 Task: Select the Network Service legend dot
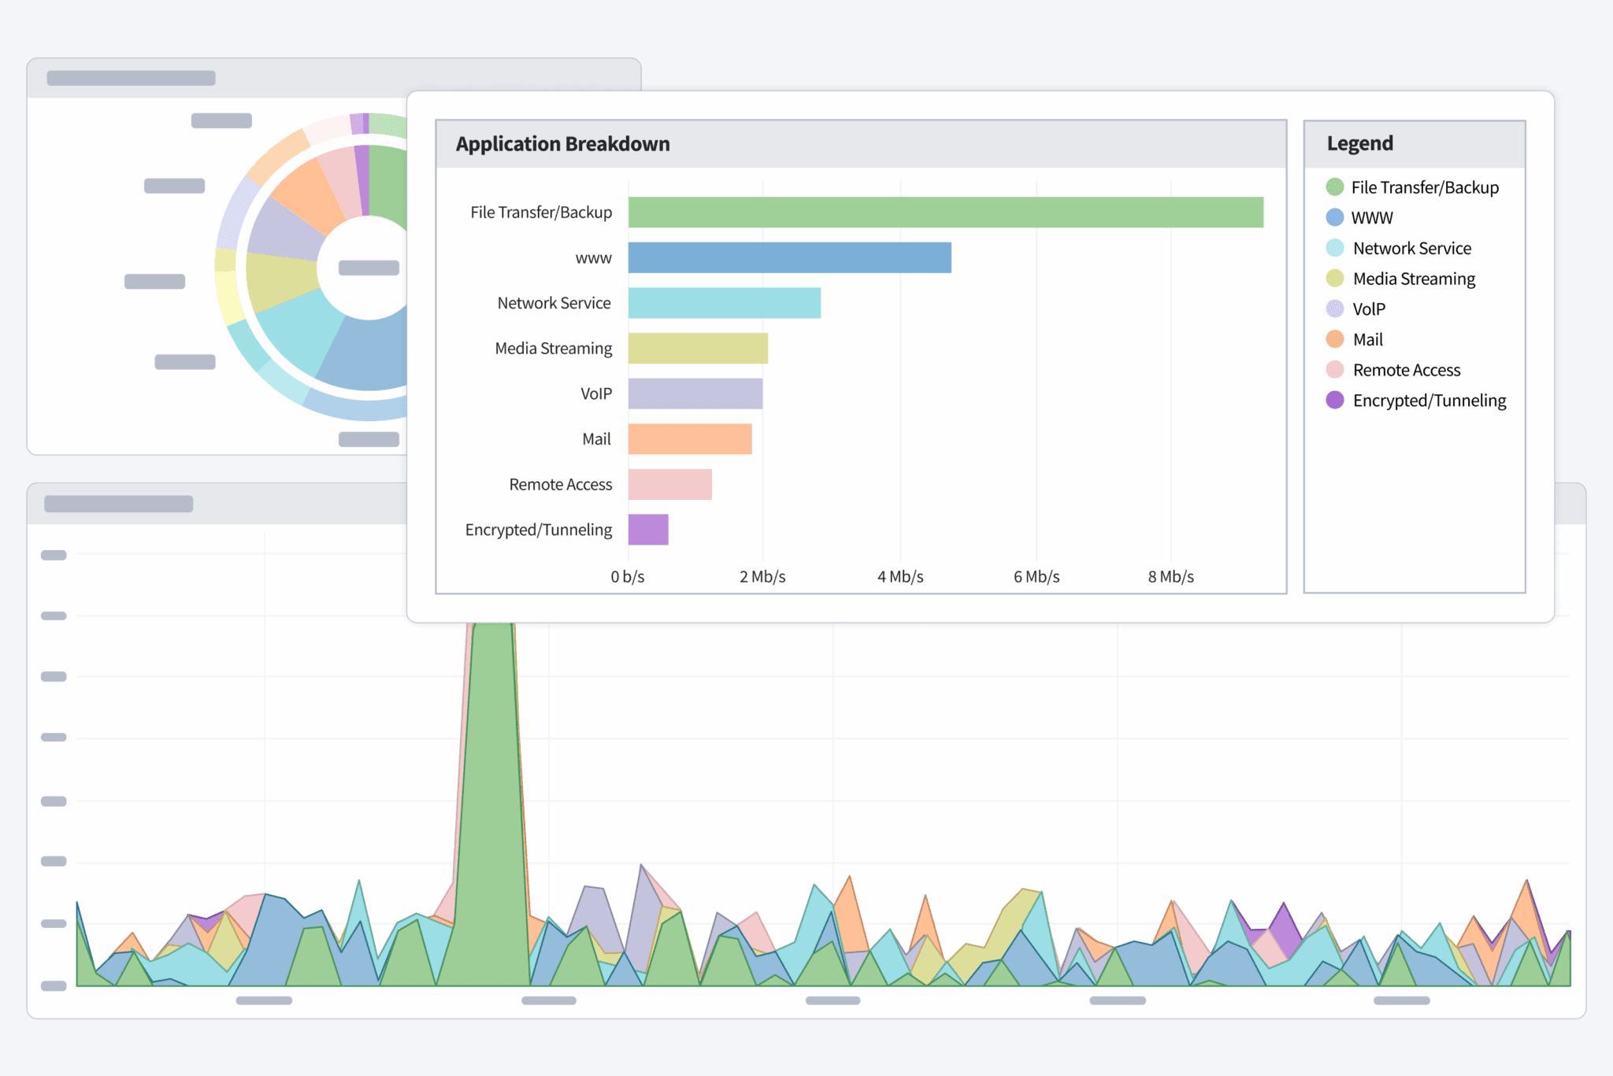point(1334,248)
